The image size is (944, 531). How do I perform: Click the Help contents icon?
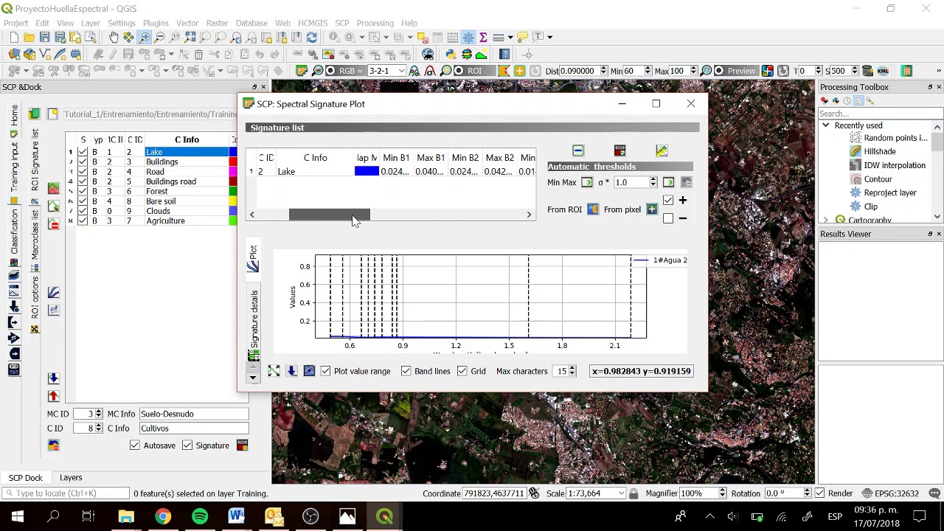[x=504, y=54]
